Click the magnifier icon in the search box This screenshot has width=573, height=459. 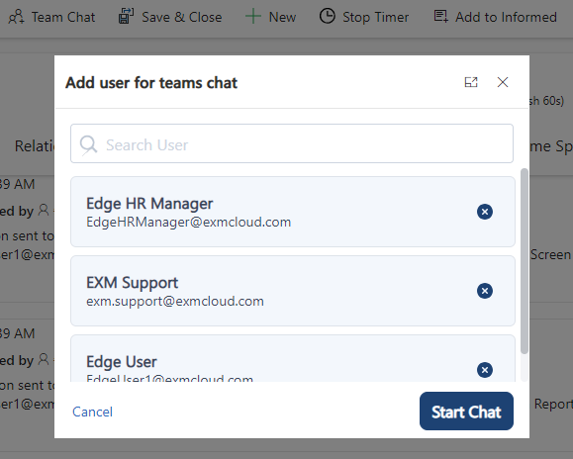click(x=88, y=145)
